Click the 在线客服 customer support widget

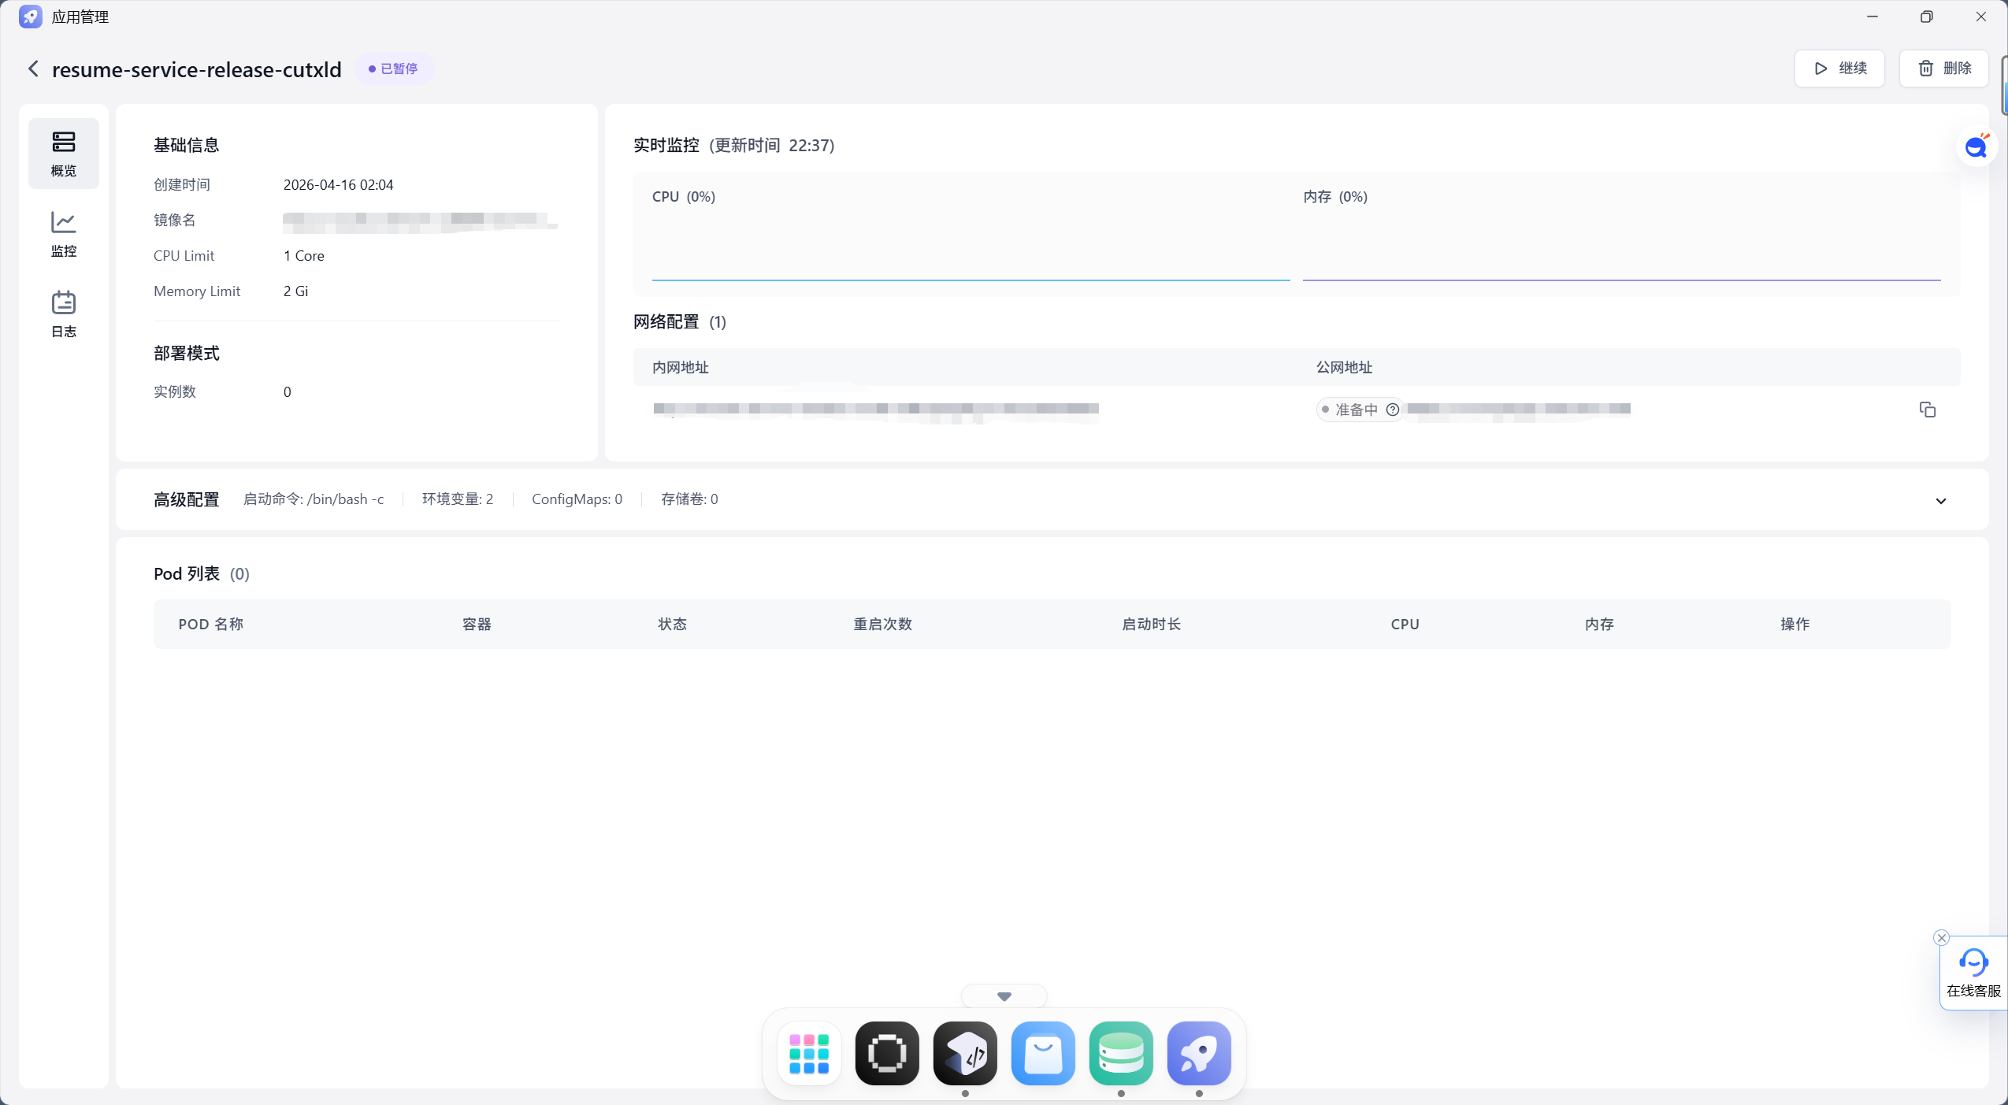click(x=1973, y=973)
